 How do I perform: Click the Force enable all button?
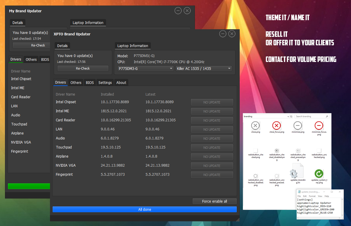point(215,201)
